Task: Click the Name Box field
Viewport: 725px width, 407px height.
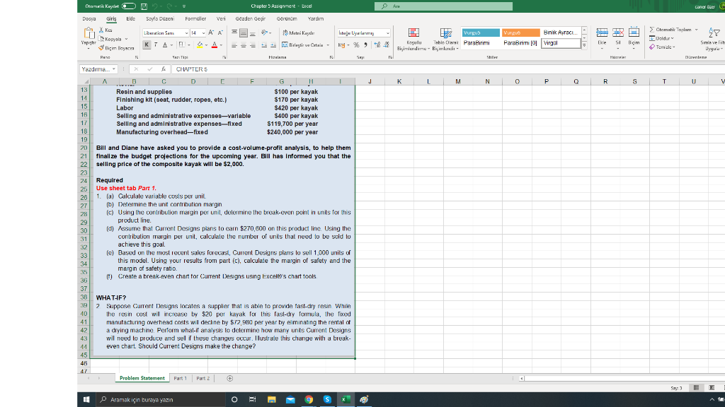Action: point(98,69)
